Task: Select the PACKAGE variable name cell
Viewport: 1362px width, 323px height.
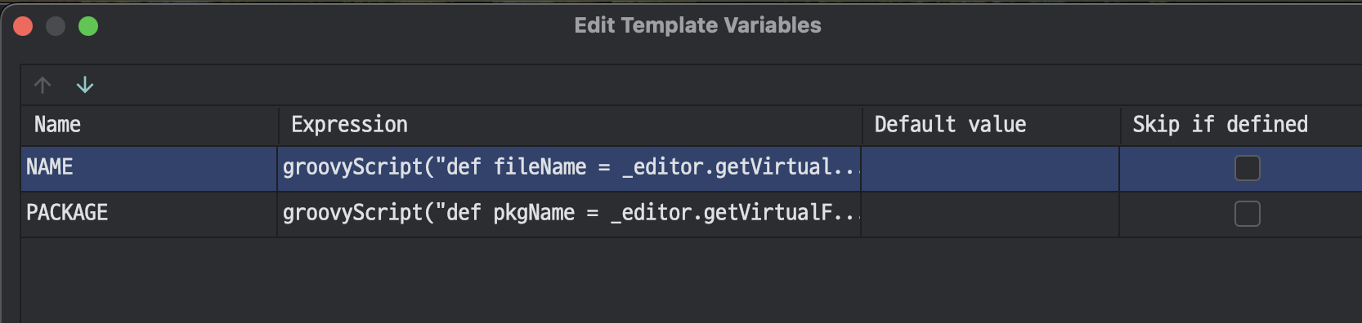Action: 150,214
